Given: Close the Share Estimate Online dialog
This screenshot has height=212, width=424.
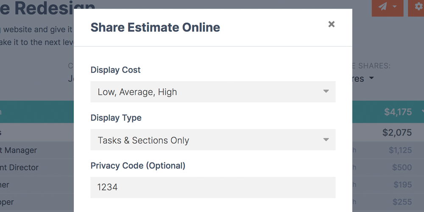Looking at the screenshot, I should (332, 24).
